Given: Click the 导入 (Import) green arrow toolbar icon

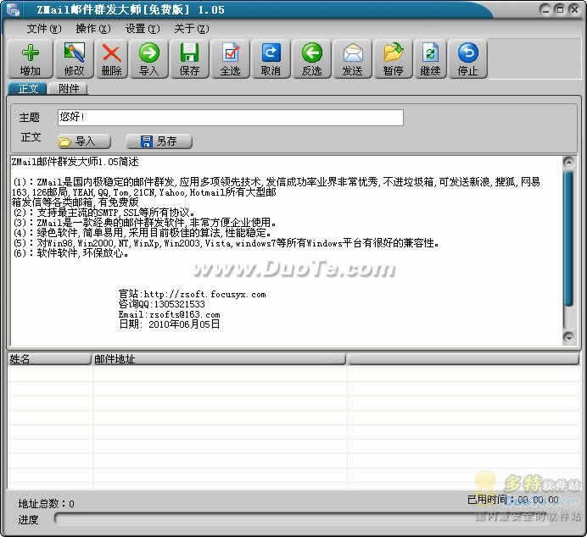Looking at the screenshot, I should [x=149, y=53].
